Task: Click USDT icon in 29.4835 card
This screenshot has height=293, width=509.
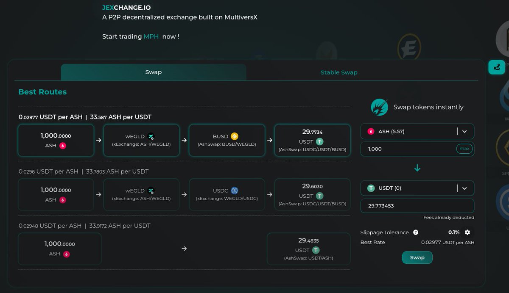Action: click(316, 250)
